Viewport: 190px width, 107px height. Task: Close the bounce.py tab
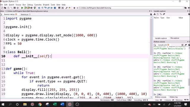(x=30, y=14)
